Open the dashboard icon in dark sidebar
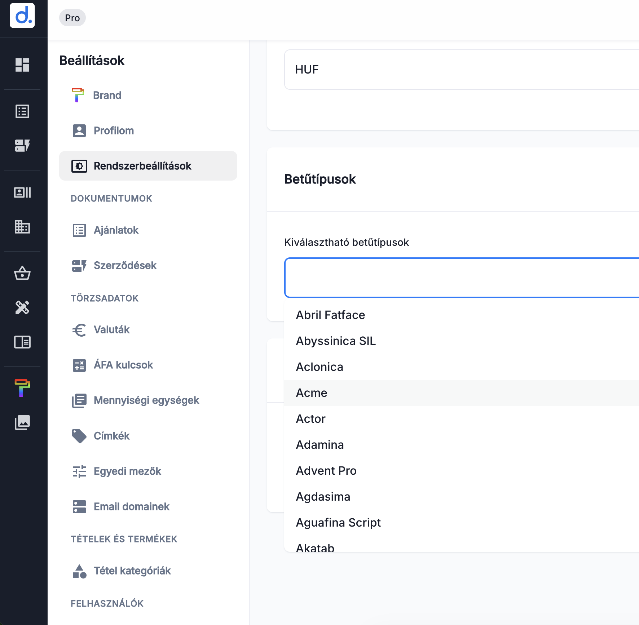The image size is (639, 625). (22, 65)
